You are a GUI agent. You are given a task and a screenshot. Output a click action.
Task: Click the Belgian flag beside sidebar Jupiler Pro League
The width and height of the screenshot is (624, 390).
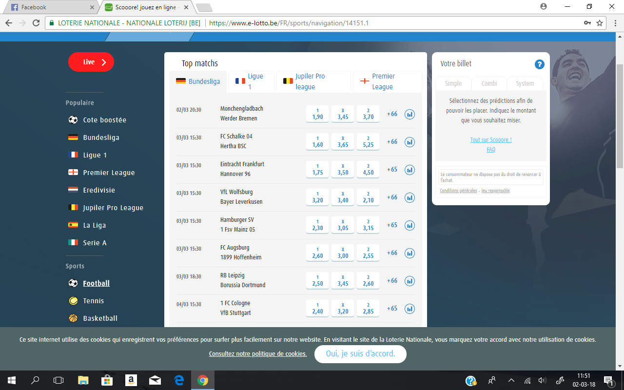73,208
